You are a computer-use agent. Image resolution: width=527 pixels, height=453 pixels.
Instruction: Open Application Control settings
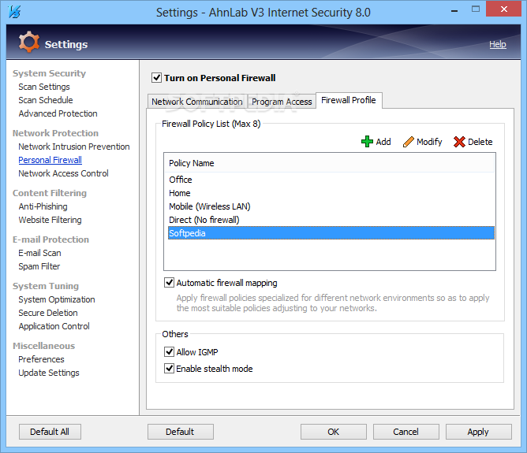point(54,326)
